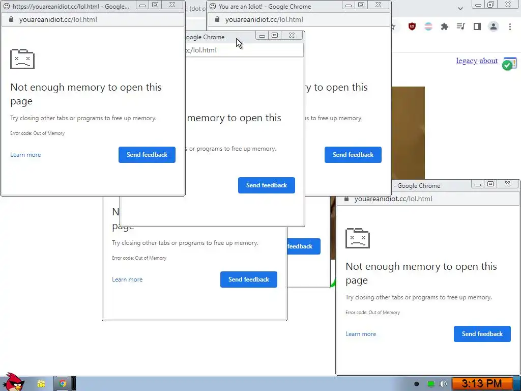Click smiley favicon of "You are an Idiot!" window

pos(213,6)
